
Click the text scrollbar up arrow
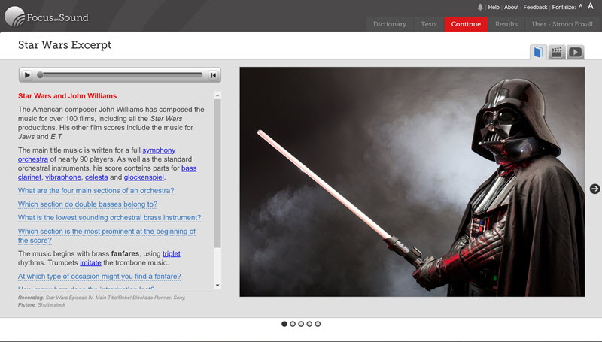(217, 95)
